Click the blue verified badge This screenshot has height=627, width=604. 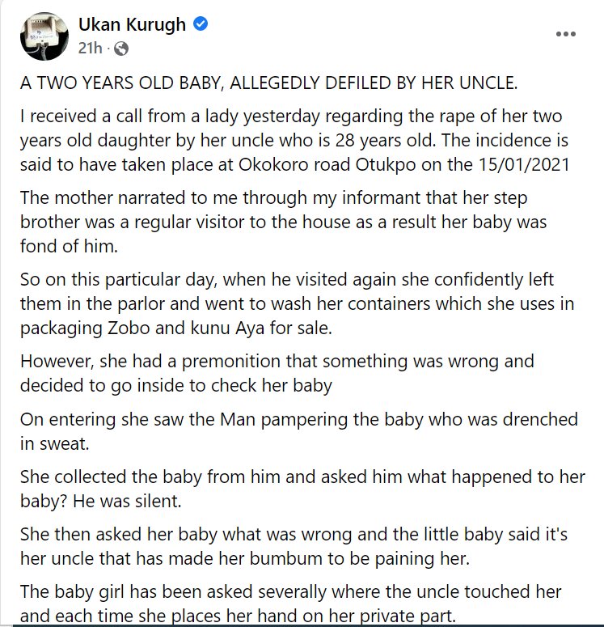(x=201, y=25)
